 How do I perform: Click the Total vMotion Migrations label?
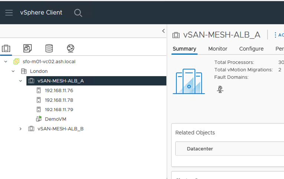244,70
